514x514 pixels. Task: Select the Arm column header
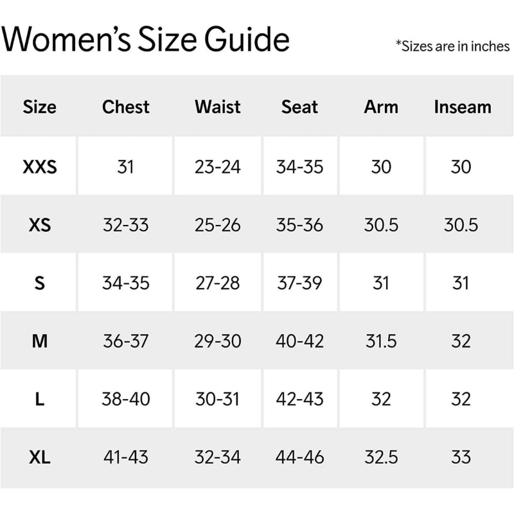(381, 107)
